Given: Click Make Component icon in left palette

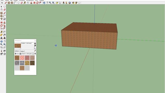Looking at the screenshot, I should 4,7.
